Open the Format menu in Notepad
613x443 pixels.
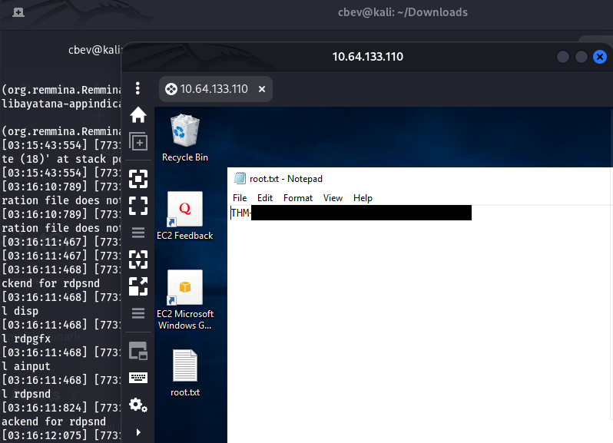click(298, 198)
